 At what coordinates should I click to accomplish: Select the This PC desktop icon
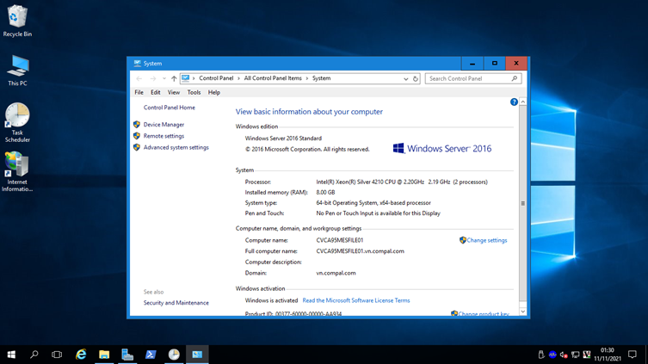17,71
